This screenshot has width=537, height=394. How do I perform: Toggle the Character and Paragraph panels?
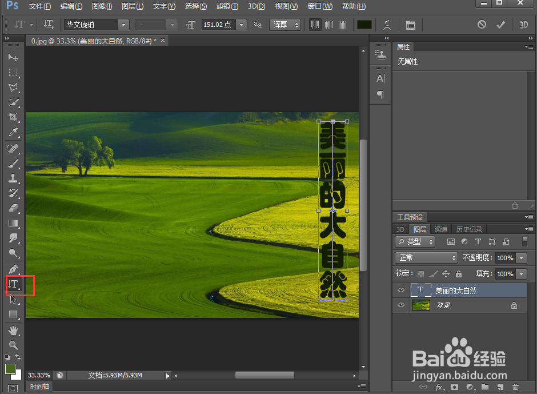click(x=410, y=25)
